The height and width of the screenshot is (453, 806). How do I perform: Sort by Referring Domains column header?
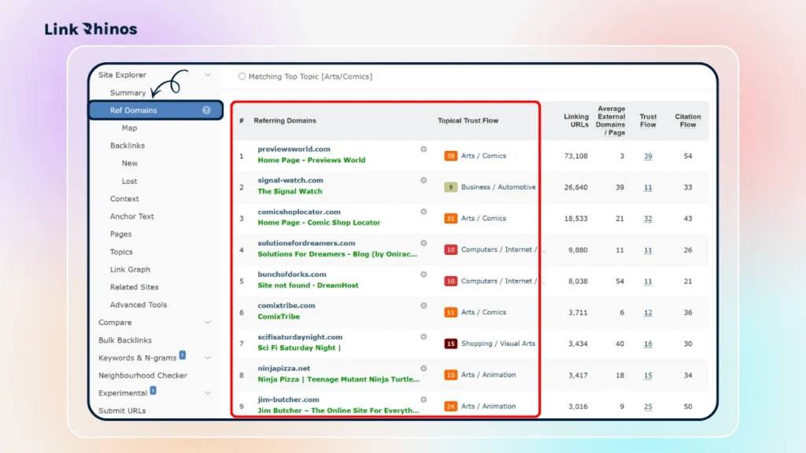285,120
